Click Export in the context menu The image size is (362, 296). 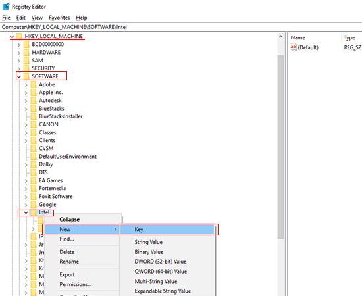(x=82, y=275)
